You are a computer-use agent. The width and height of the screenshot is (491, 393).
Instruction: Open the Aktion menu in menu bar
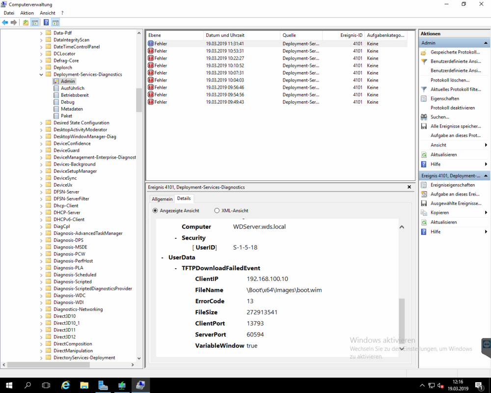coord(27,13)
